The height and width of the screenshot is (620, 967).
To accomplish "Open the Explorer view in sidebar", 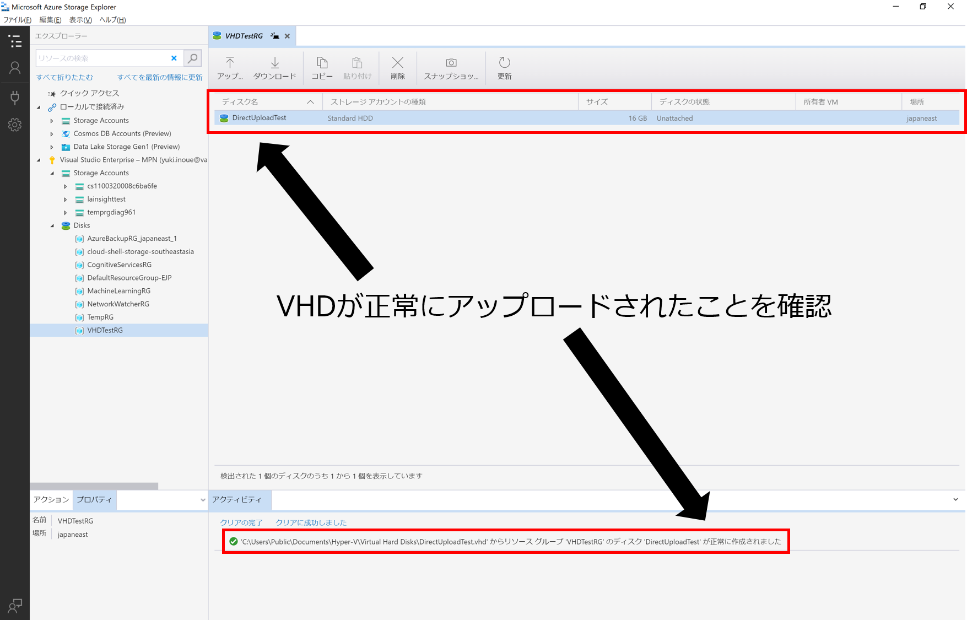I will [15, 41].
